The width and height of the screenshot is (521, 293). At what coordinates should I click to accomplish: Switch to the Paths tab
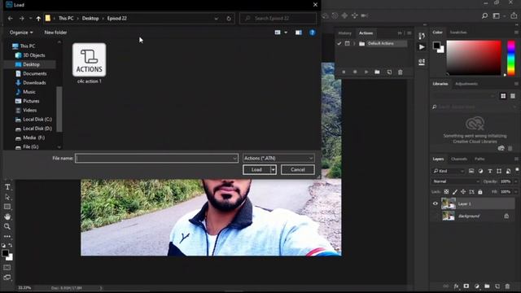[479, 159]
